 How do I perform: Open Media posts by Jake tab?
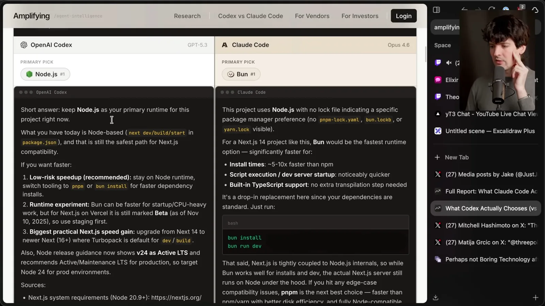486,174
